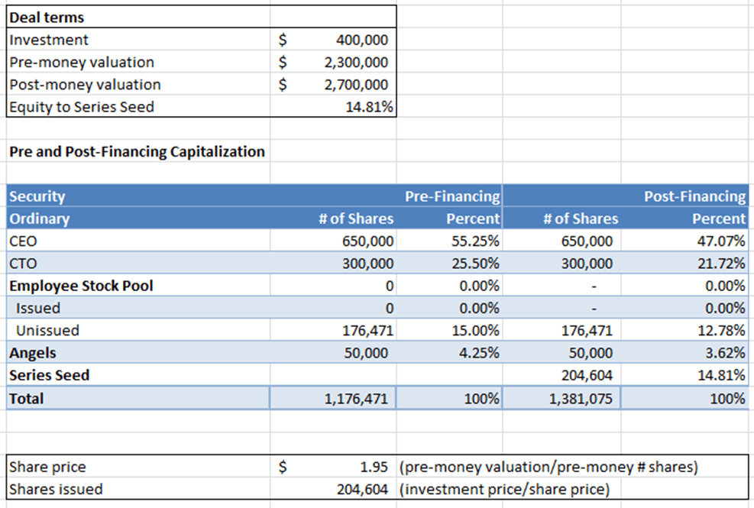The height and width of the screenshot is (508, 754).
Task: Select Unissed pre-financing shares 176,471
Action: pos(333,330)
